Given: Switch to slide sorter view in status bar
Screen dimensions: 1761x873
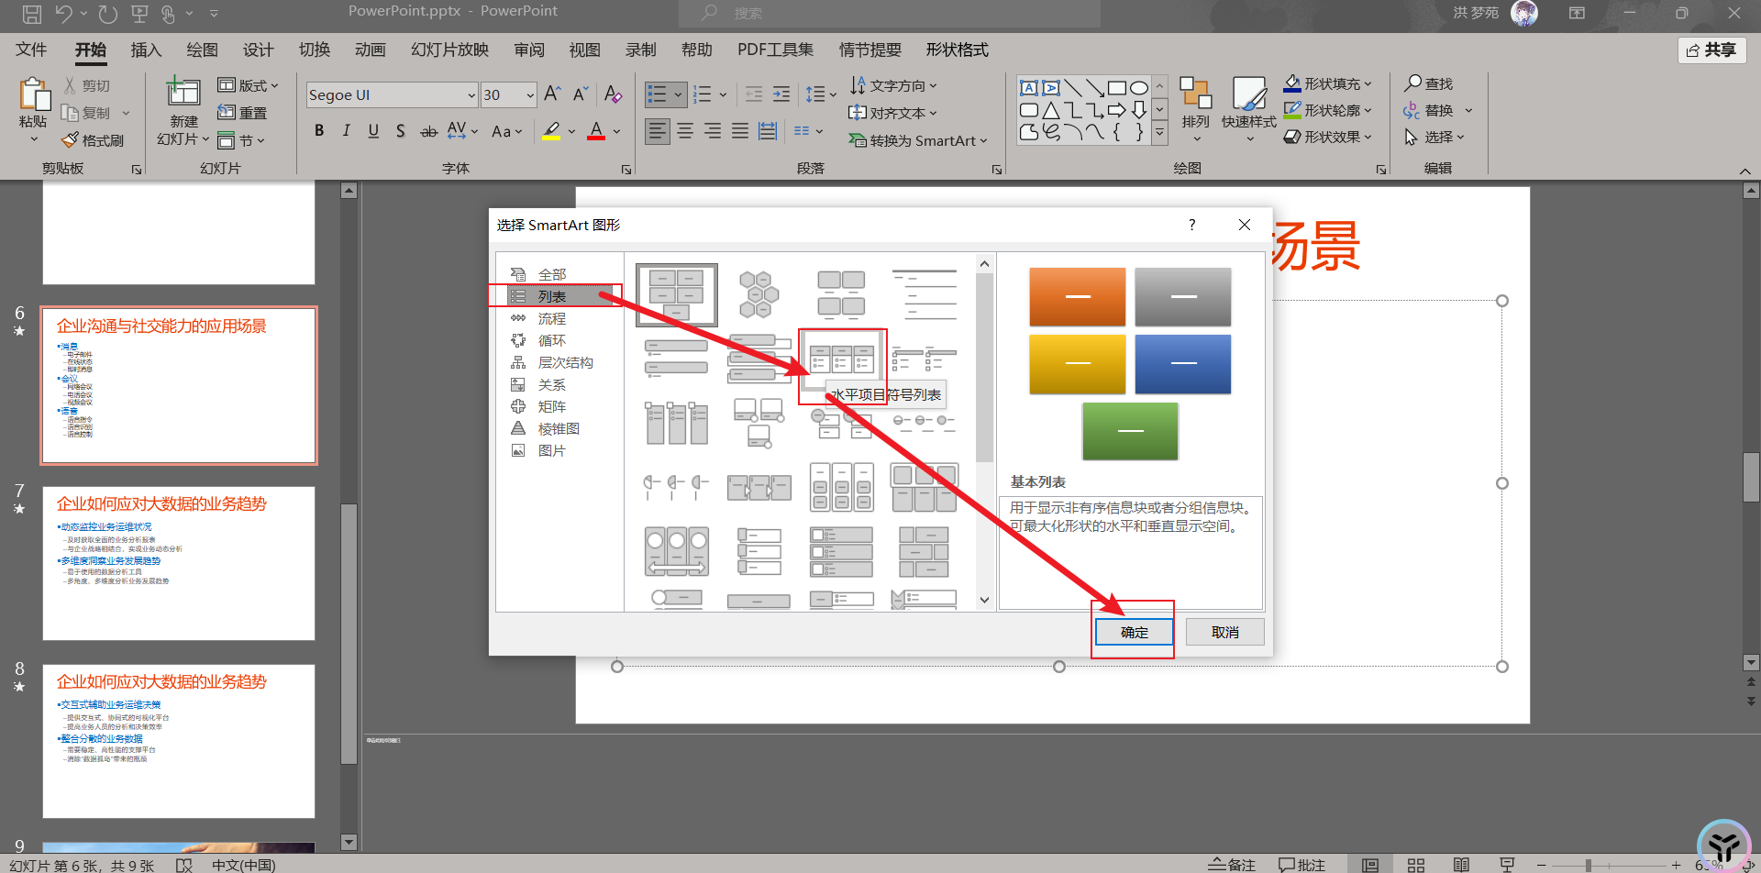Looking at the screenshot, I should (1416, 865).
